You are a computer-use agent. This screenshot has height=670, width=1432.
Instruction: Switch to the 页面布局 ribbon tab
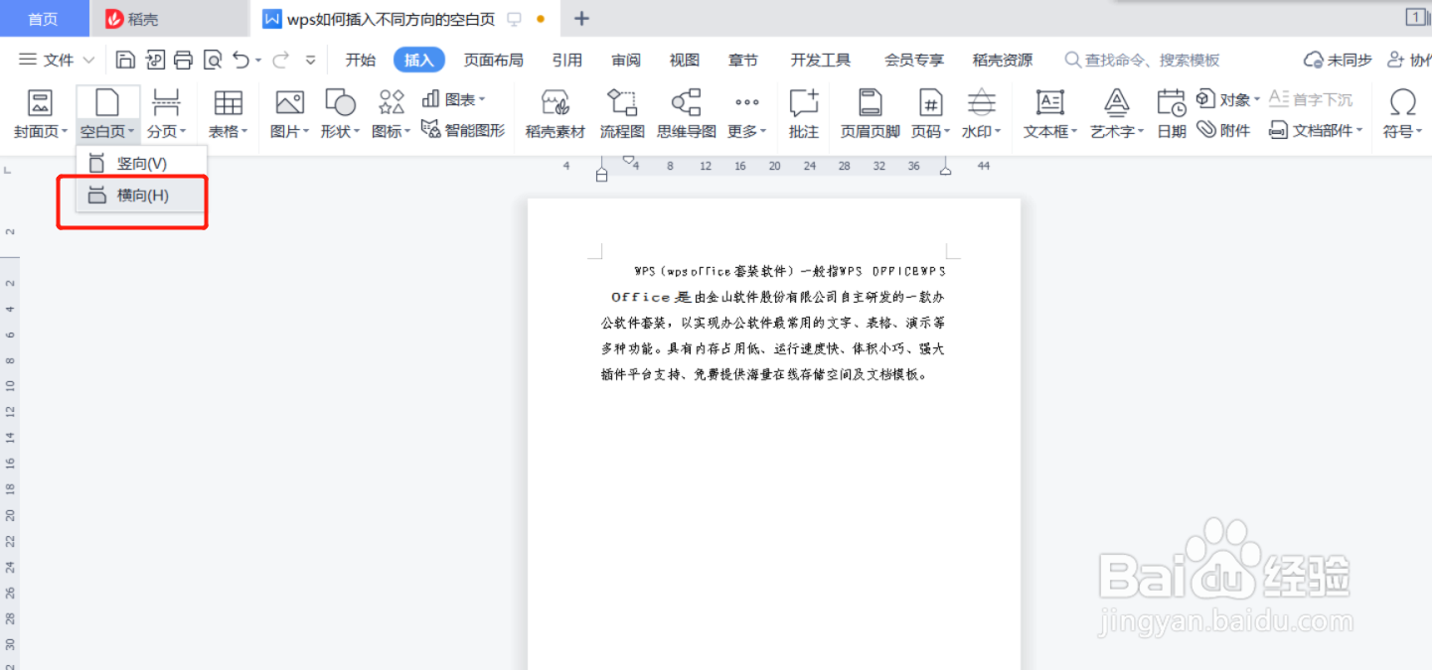coord(494,61)
